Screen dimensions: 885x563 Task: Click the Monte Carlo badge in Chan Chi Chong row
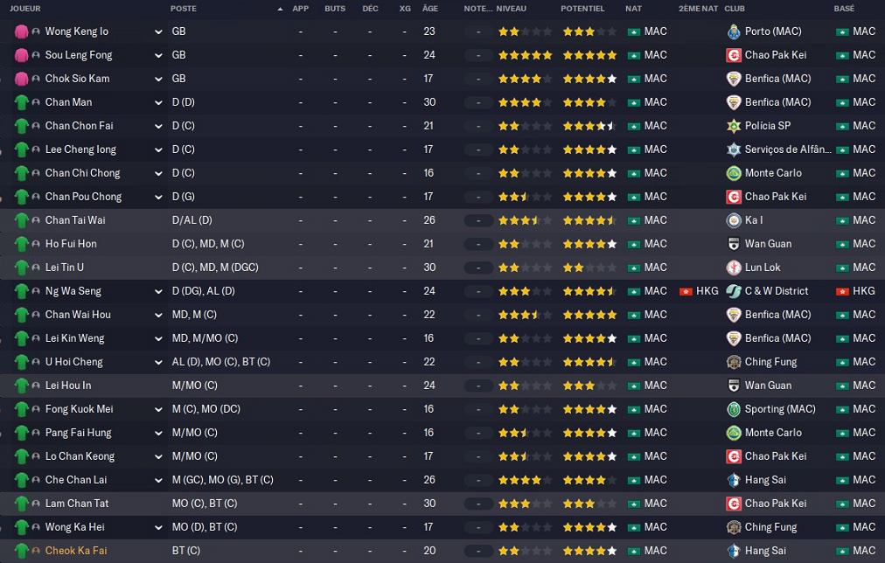point(733,173)
